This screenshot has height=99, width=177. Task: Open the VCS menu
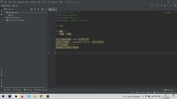49,2
